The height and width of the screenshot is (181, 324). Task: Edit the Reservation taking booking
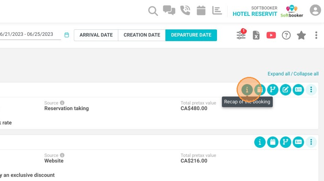(285, 90)
